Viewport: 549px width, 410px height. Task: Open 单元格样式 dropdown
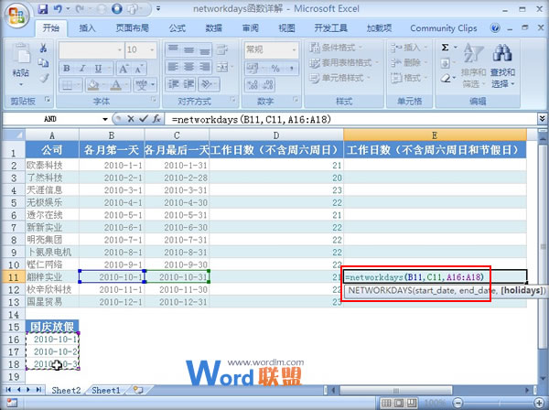[339, 78]
